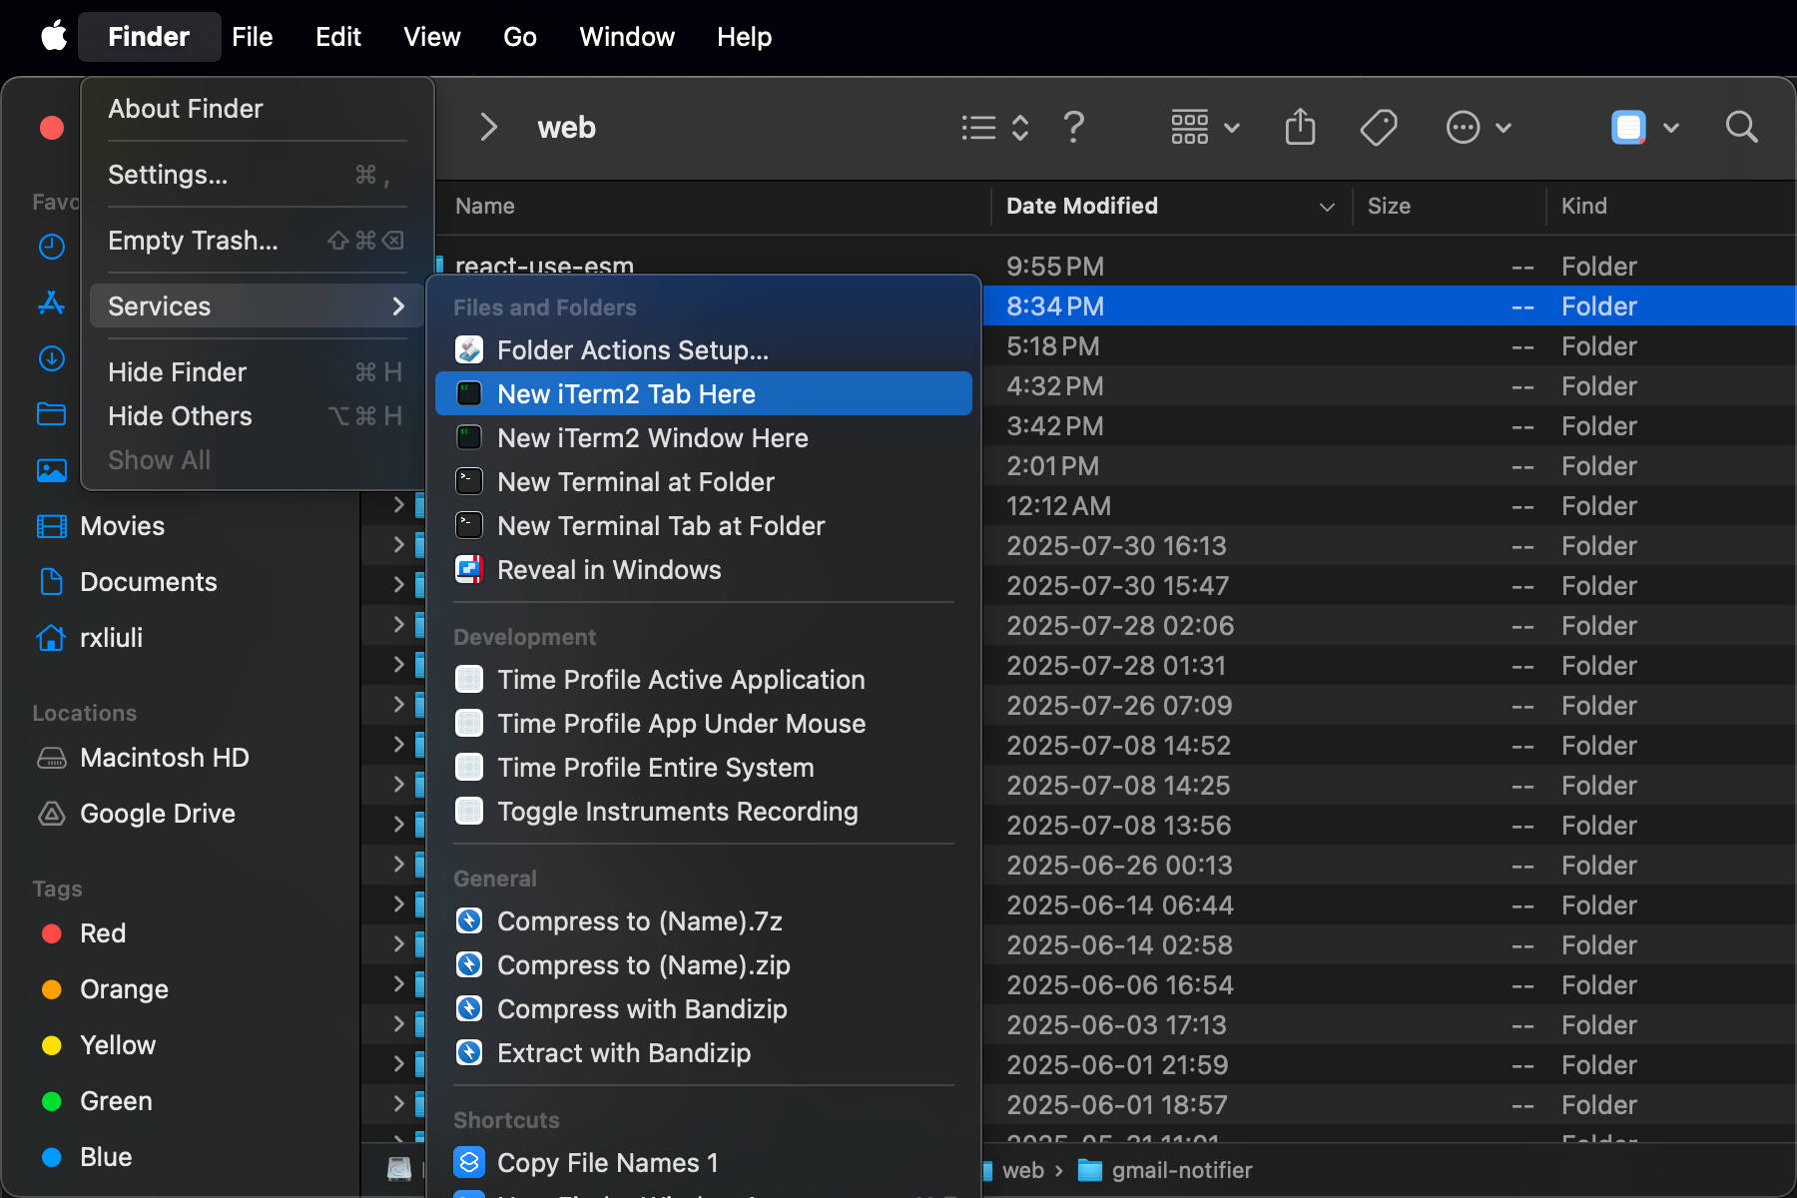Screen dimensions: 1797x1198
Task: Select the row modified 2025-07-30 16:13
Action: point(1389,546)
